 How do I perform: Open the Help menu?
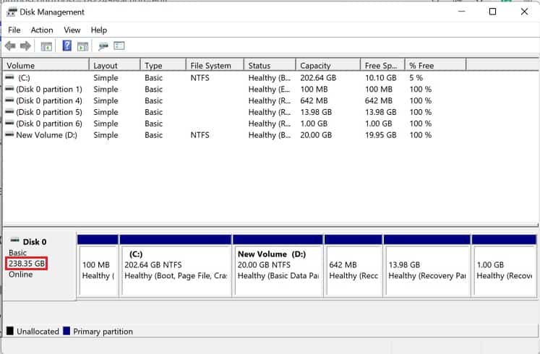[x=99, y=30]
